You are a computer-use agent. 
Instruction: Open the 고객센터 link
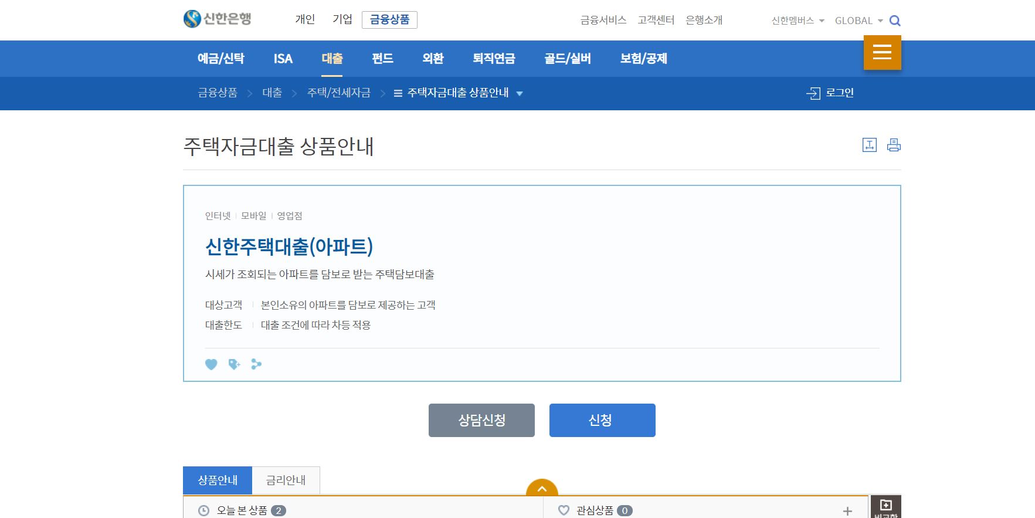click(656, 20)
